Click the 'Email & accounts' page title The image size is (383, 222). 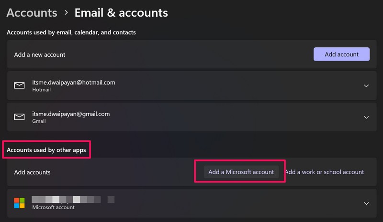click(x=121, y=13)
